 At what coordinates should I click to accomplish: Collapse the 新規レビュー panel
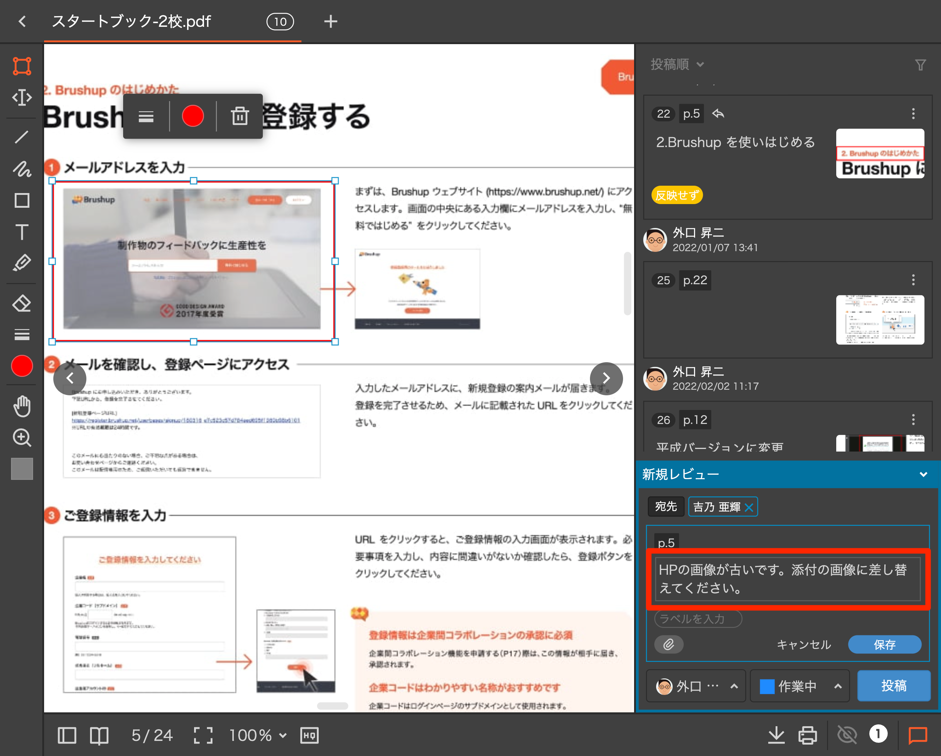[923, 474]
